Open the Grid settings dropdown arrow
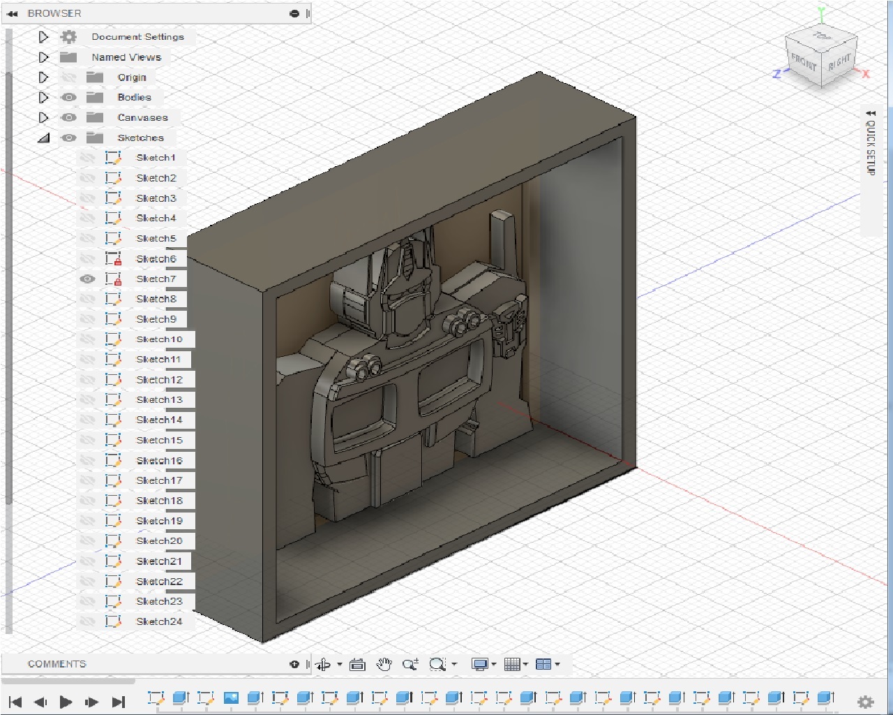The image size is (893, 715). 526,665
